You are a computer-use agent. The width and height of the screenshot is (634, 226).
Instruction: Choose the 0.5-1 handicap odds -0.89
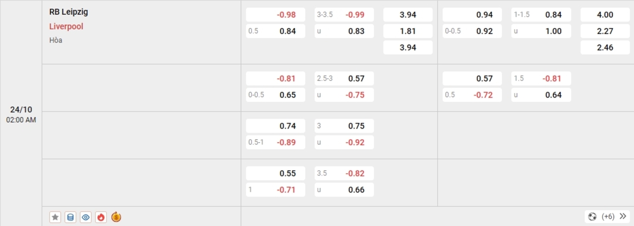(x=276, y=142)
